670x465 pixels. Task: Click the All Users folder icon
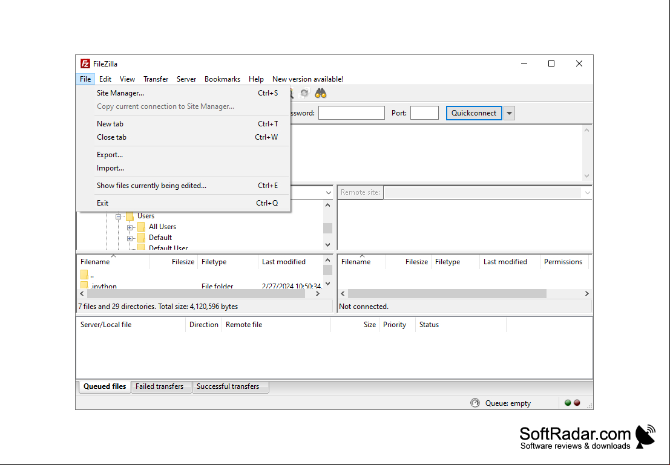coord(142,227)
